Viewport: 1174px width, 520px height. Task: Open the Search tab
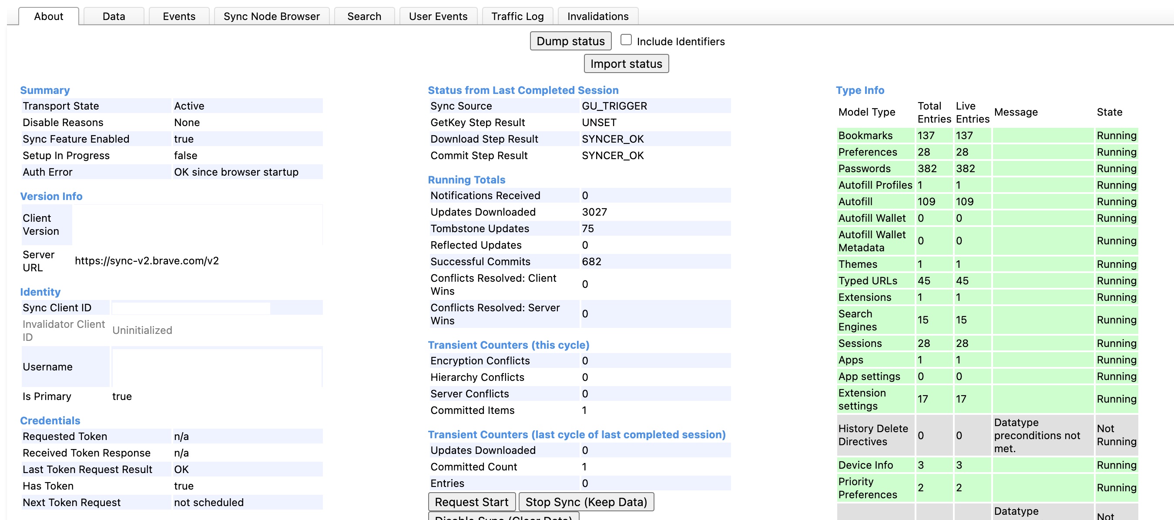tap(364, 16)
